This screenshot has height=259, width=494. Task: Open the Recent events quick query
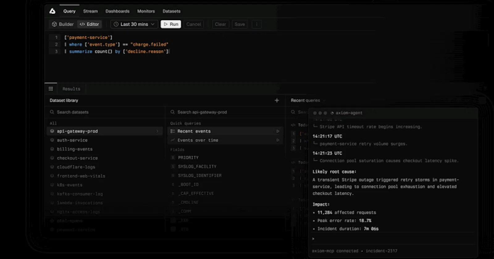click(x=225, y=131)
